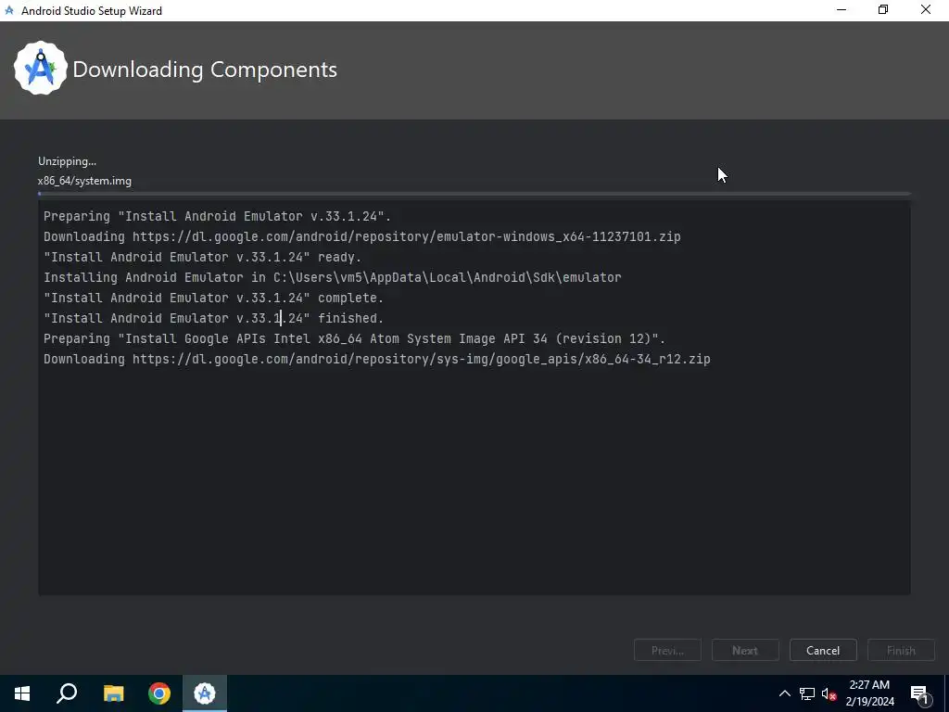Open the Windows Start menu
This screenshot has height=712, width=949.
(22, 693)
